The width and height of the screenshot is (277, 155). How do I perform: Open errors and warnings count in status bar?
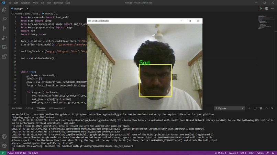tap(33, 153)
